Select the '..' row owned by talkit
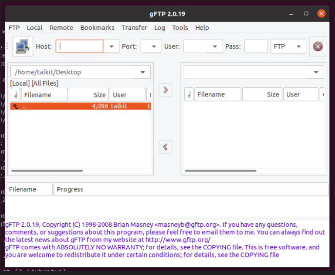Screen dimensions: 335x275 click(81, 106)
